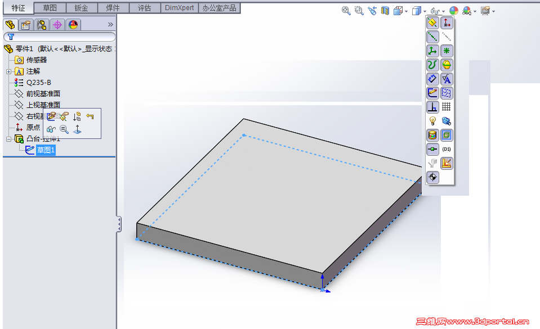Toggle visibility of sketch relations

[x=432, y=107]
